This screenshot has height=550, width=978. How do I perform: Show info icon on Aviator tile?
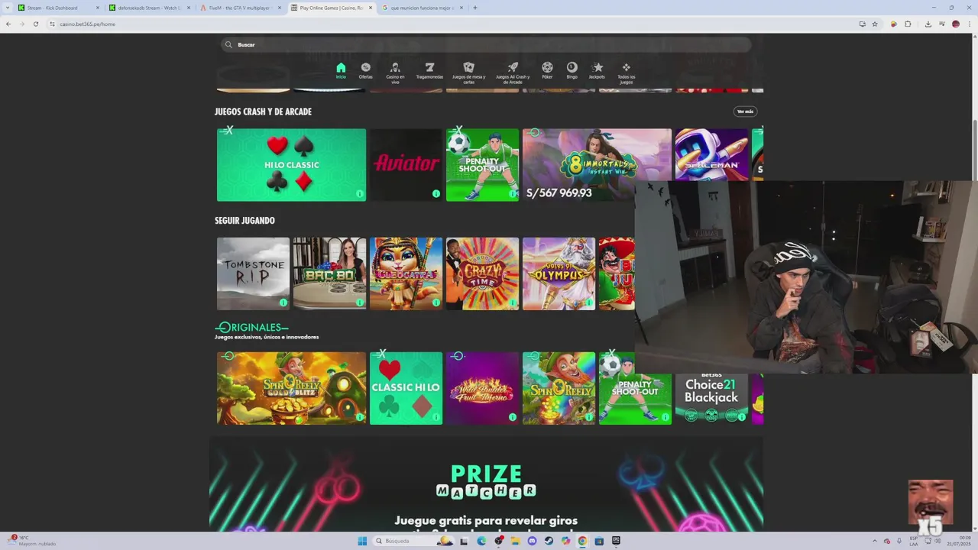(436, 194)
